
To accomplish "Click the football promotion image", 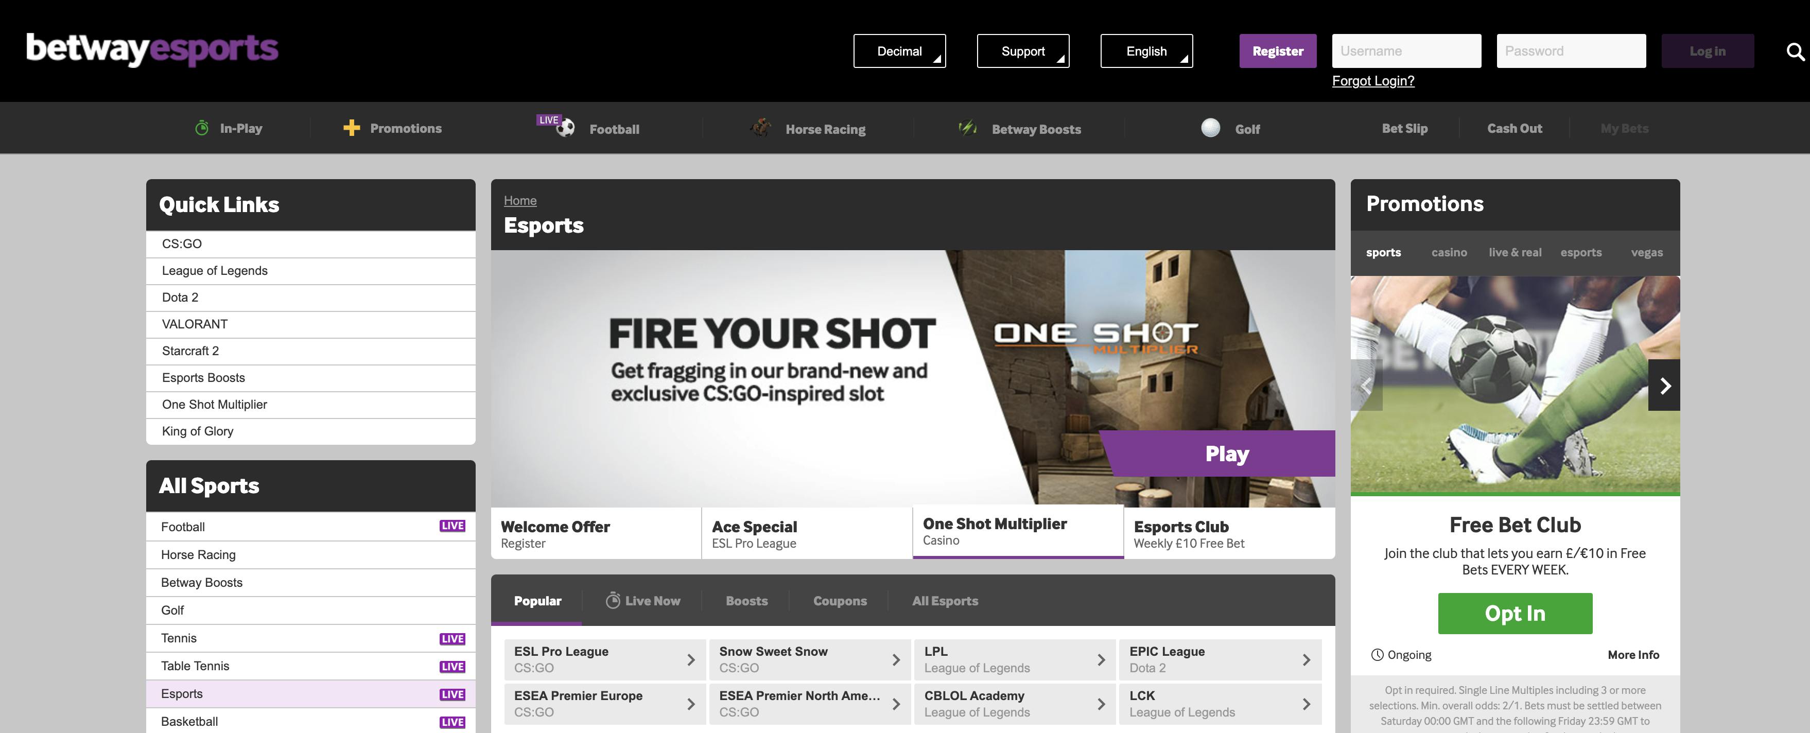I will click(x=1515, y=385).
